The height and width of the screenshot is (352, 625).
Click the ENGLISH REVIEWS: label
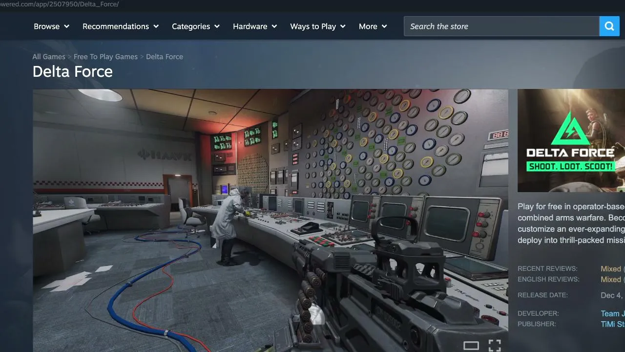point(548,280)
